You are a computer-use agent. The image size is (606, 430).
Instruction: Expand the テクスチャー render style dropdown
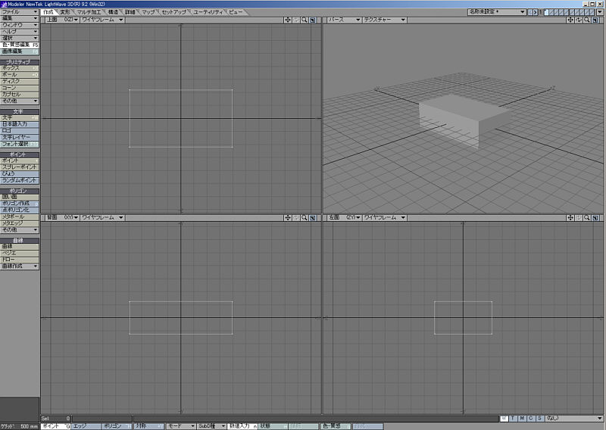[384, 20]
